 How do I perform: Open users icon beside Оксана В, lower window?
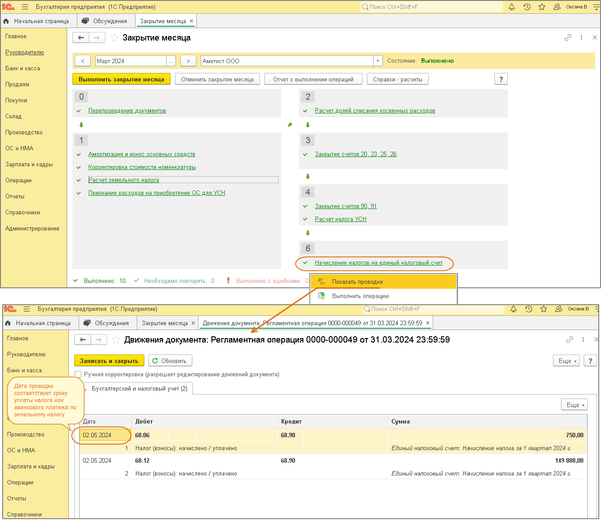click(x=559, y=309)
